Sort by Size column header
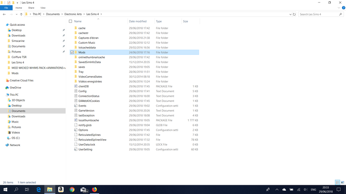Viewport: 346px width, 194px height. [x=185, y=21]
